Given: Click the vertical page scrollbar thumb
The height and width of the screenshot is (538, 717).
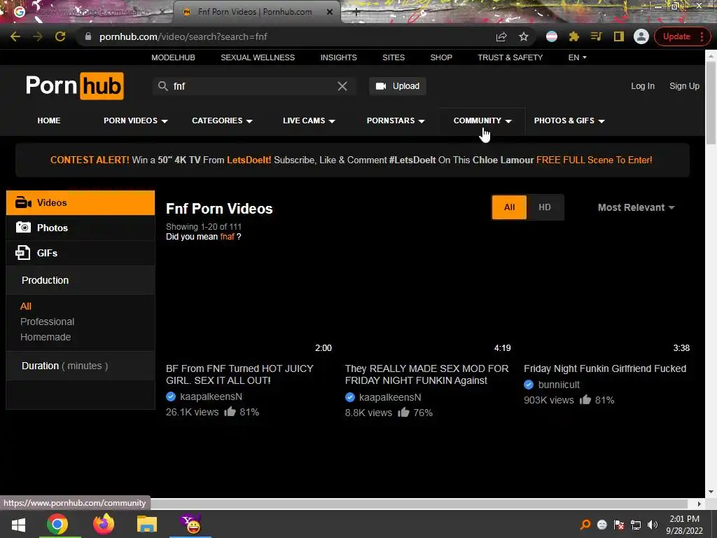Looking at the screenshot, I should (x=711, y=102).
